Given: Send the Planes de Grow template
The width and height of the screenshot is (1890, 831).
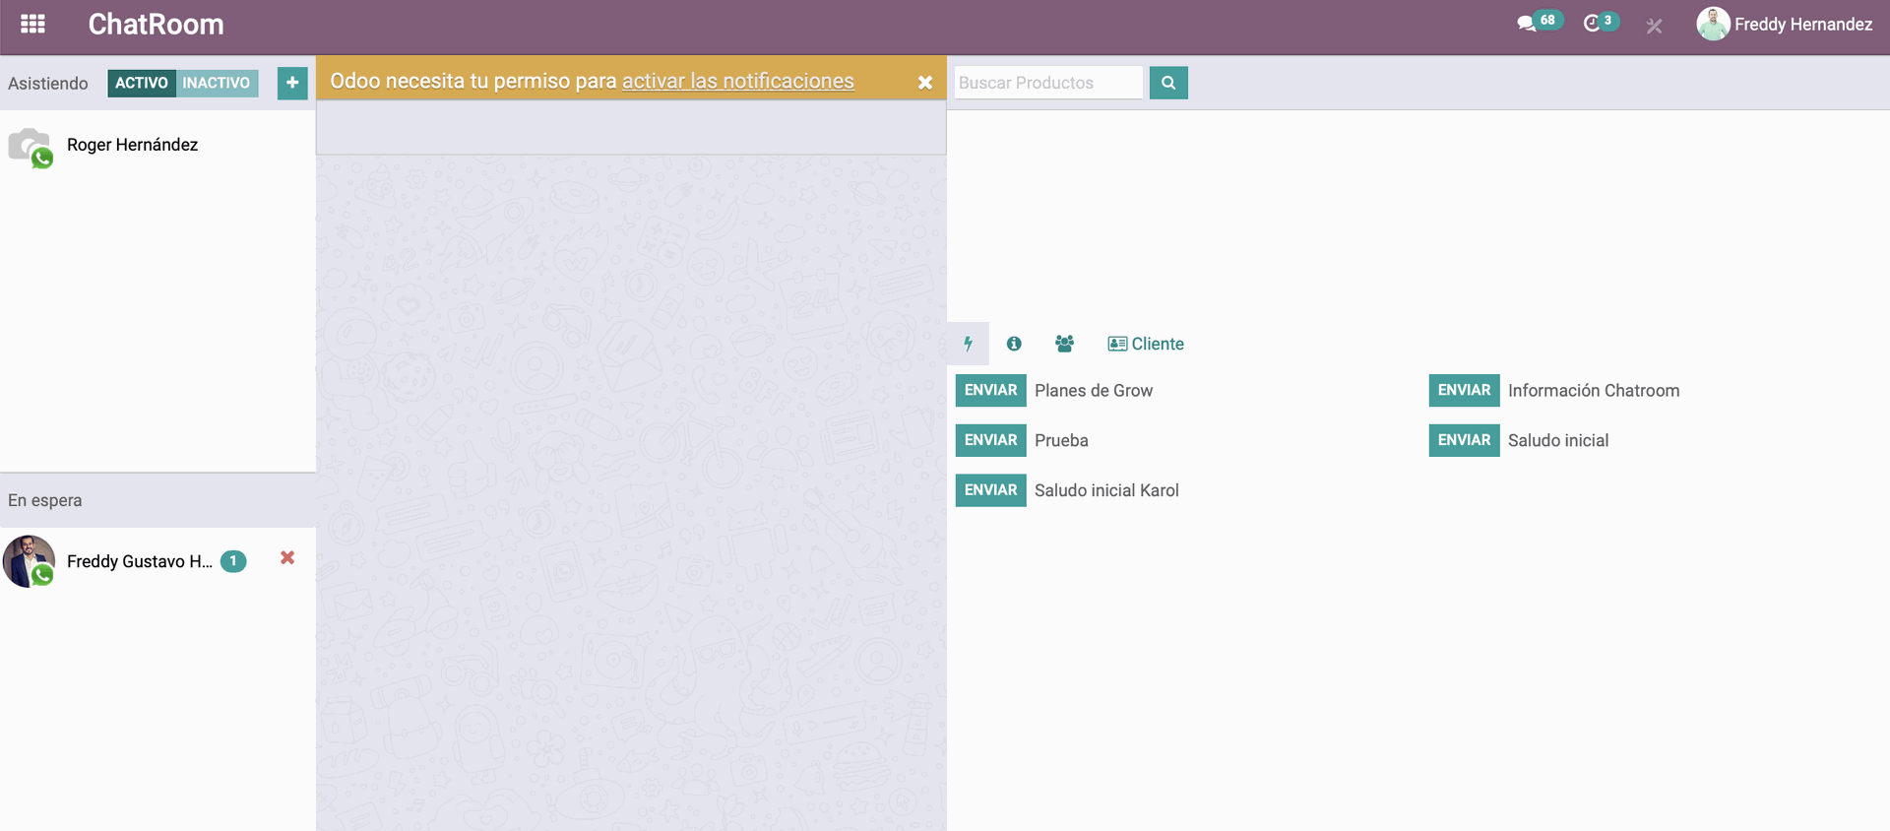Looking at the screenshot, I should point(990,391).
